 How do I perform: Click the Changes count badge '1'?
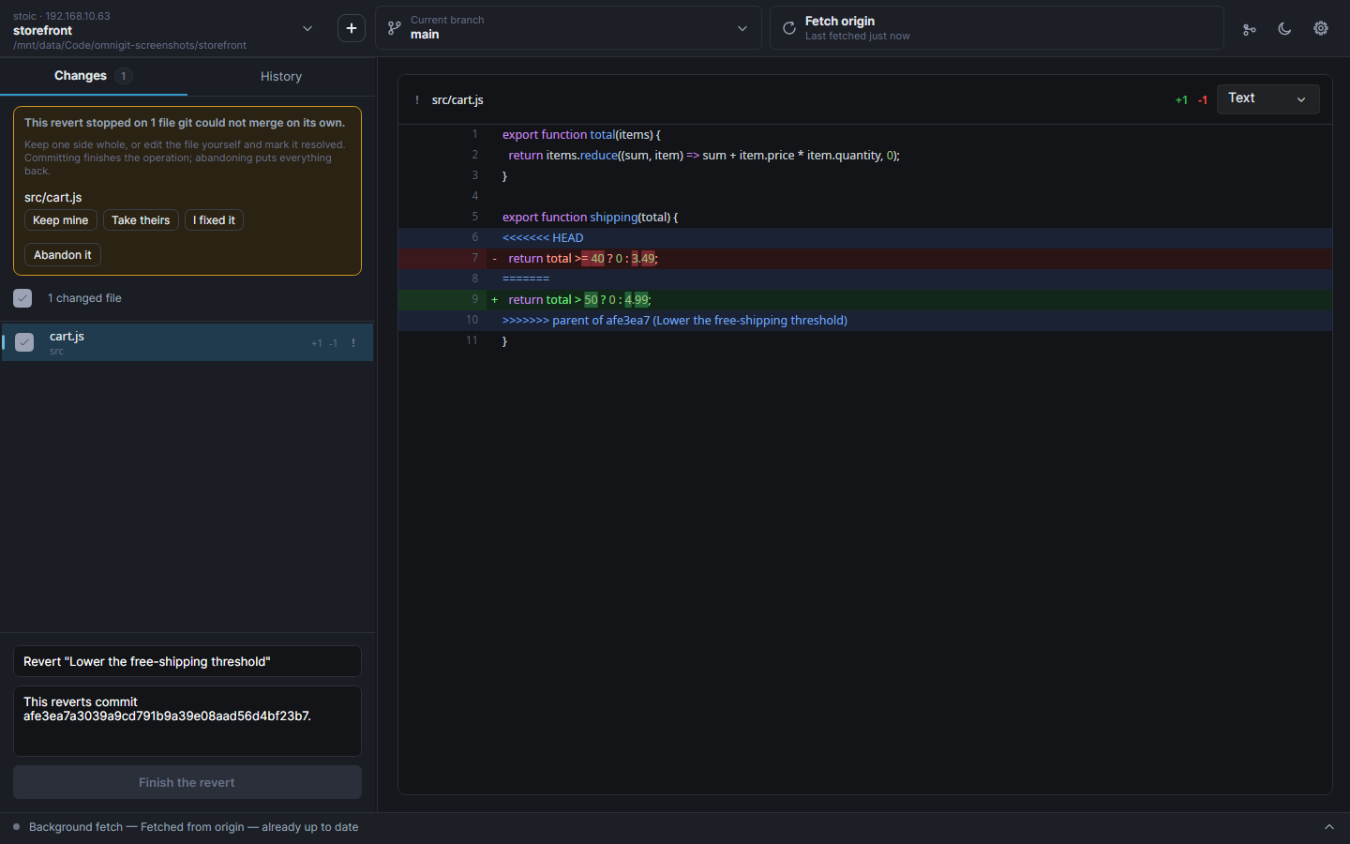(123, 76)
